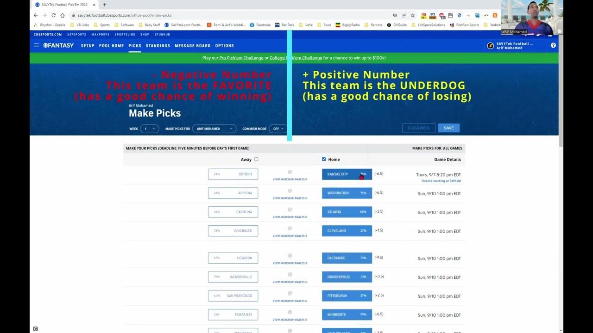
Task: Open the Sportsline top link
Action: pos(125,34)
